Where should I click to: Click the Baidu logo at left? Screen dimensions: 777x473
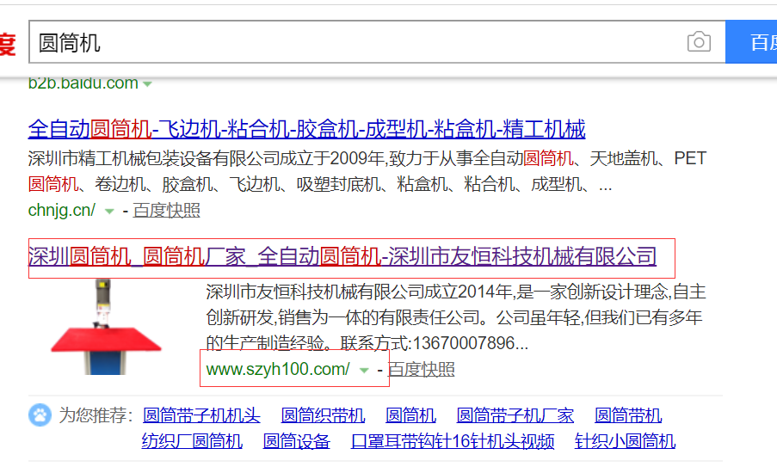(8, 43)
